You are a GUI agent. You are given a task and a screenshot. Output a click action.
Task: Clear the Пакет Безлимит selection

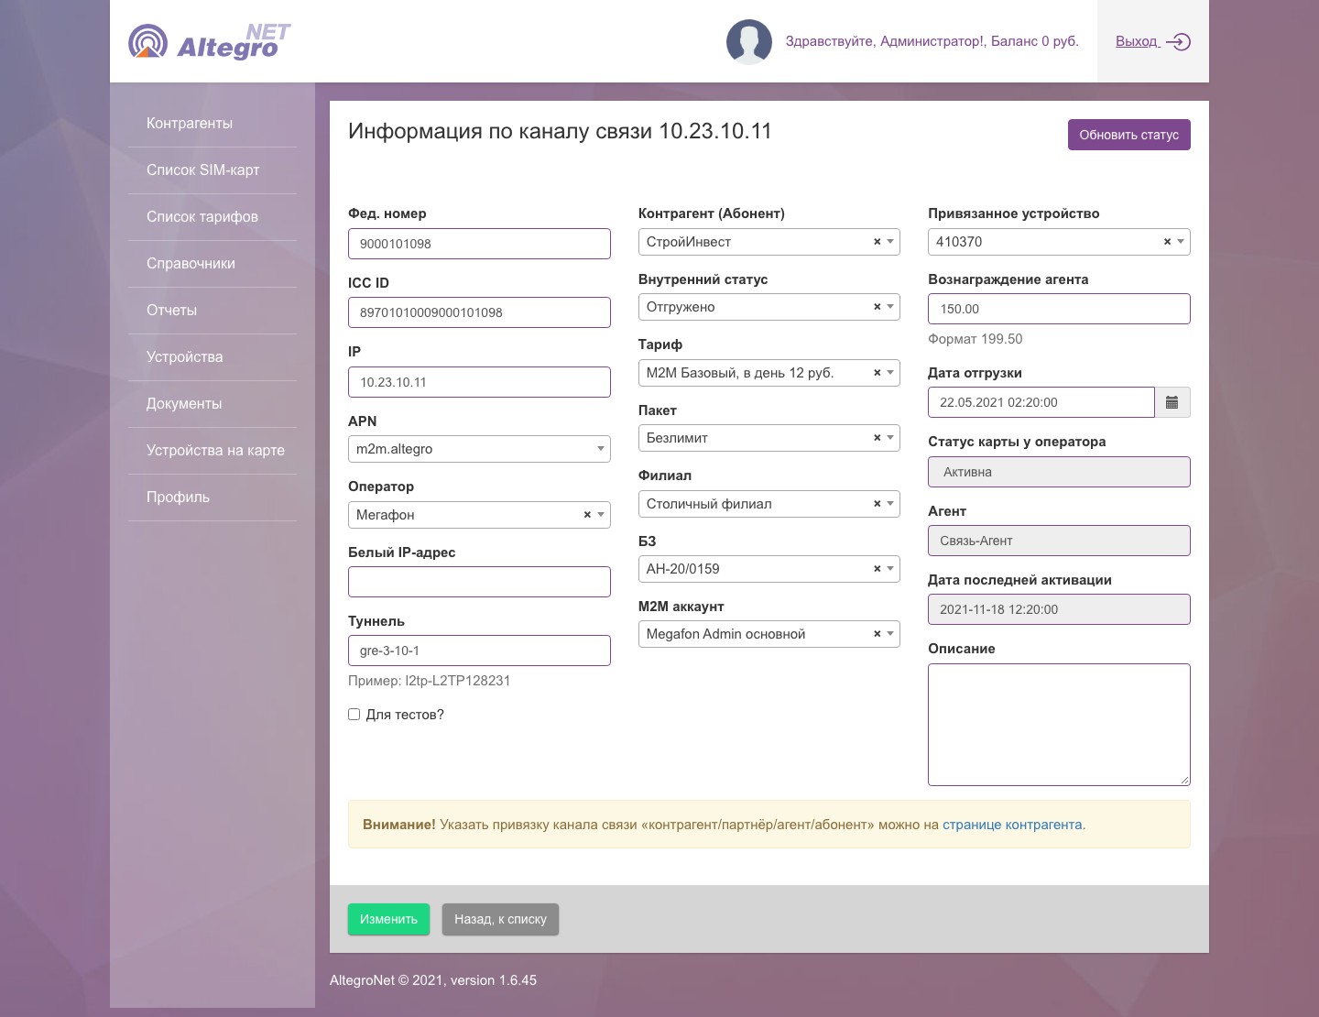877,438
